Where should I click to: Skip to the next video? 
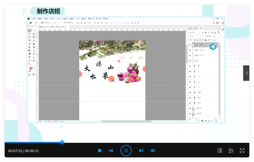(141, 151)
